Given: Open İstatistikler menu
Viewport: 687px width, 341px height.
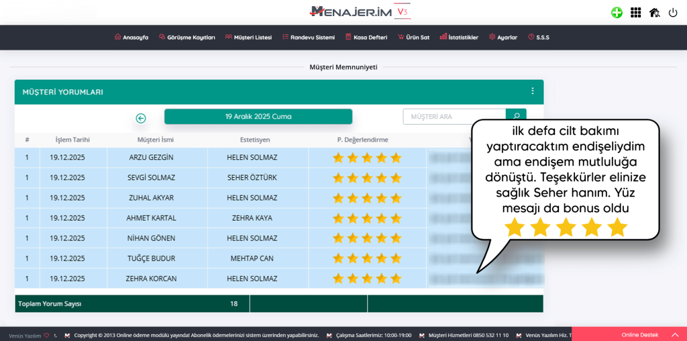Looking at the screenshot, I should 459,38.
